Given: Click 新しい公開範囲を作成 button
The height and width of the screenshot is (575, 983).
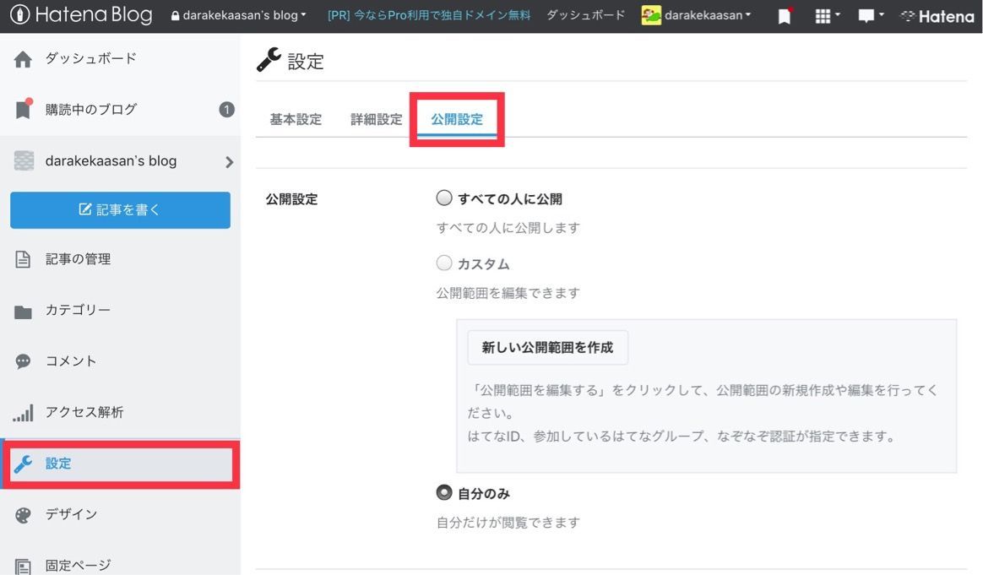Looking at the screenshot, I should [x=547, y=347].
